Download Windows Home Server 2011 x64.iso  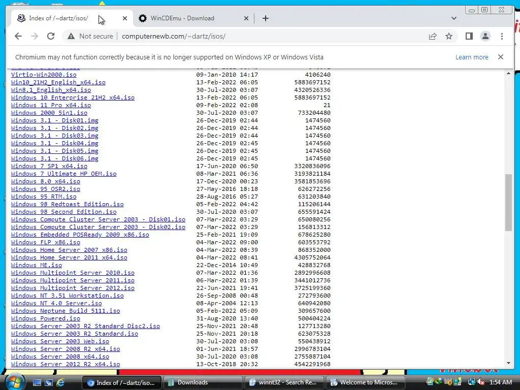[x=69, y=257]
